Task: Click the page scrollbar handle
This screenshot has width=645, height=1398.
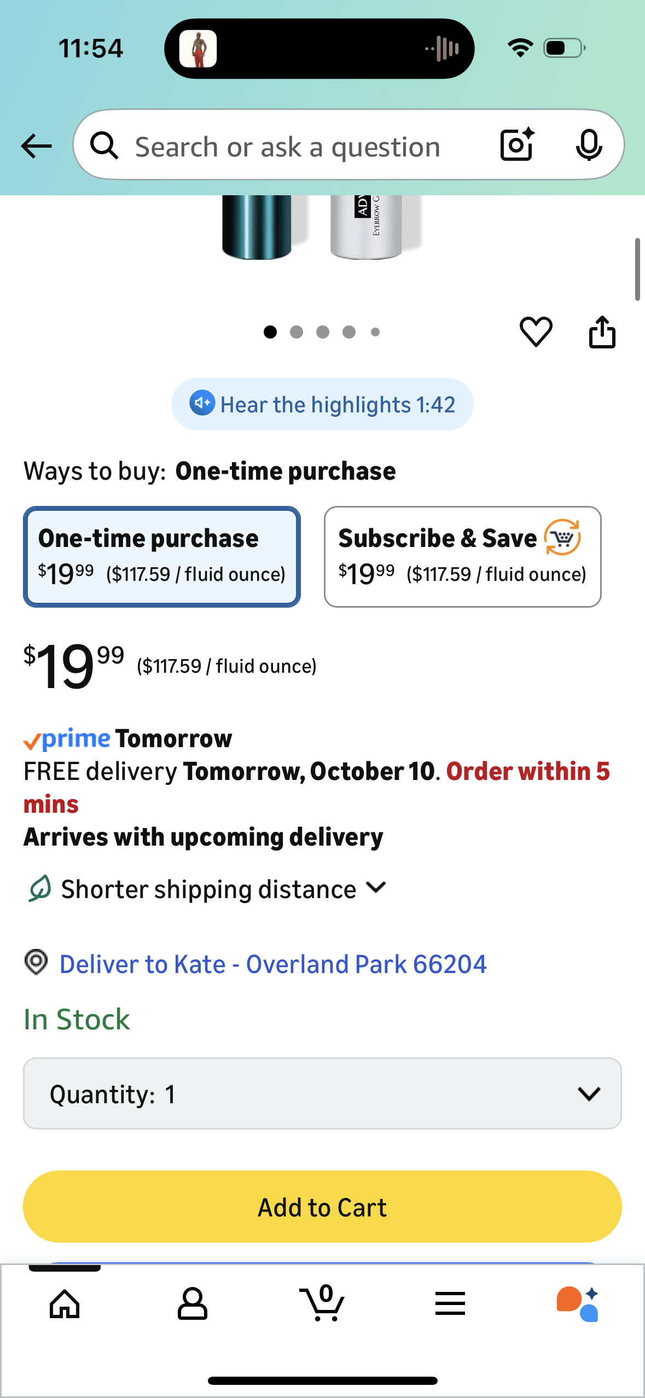Action: point(637,269)
